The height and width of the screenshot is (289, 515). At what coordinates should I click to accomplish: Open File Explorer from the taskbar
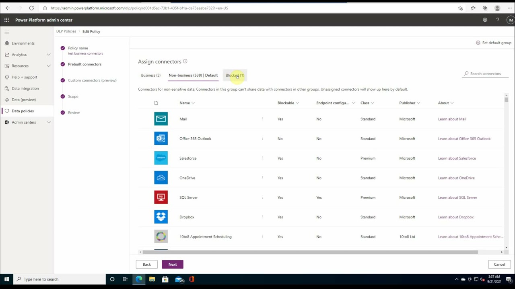coord(152,279)
